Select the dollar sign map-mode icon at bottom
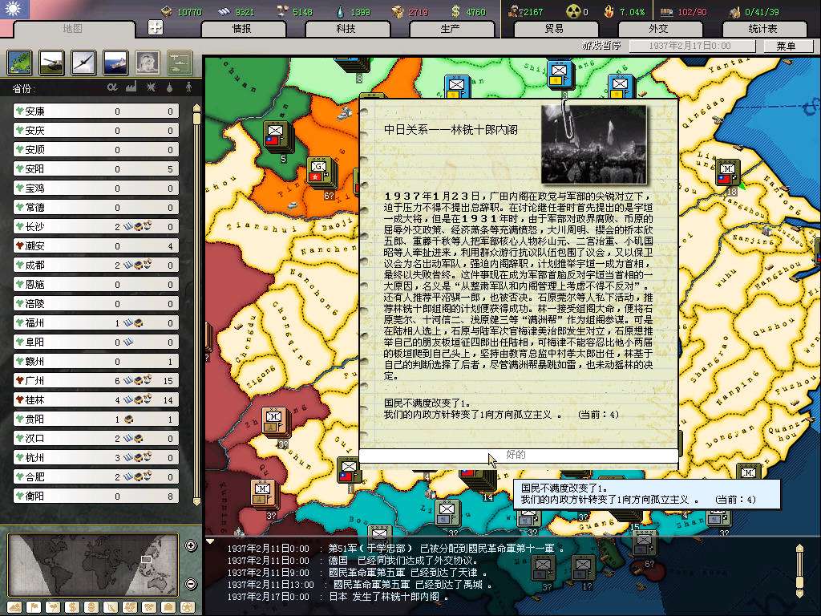The image size is (821, 616). pos(72,608)
